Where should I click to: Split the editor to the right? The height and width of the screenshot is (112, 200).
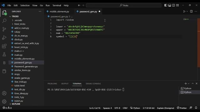coord(191,12)
